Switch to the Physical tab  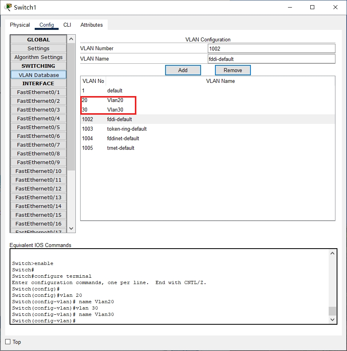20,25
